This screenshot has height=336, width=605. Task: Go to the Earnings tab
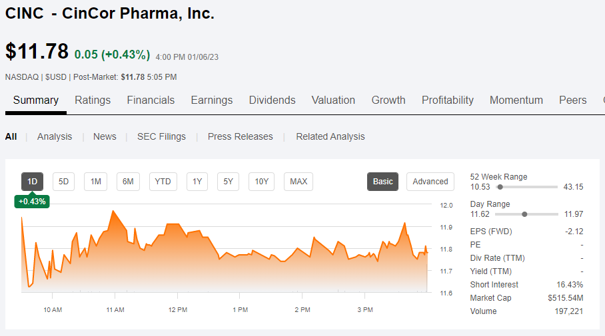211,100
